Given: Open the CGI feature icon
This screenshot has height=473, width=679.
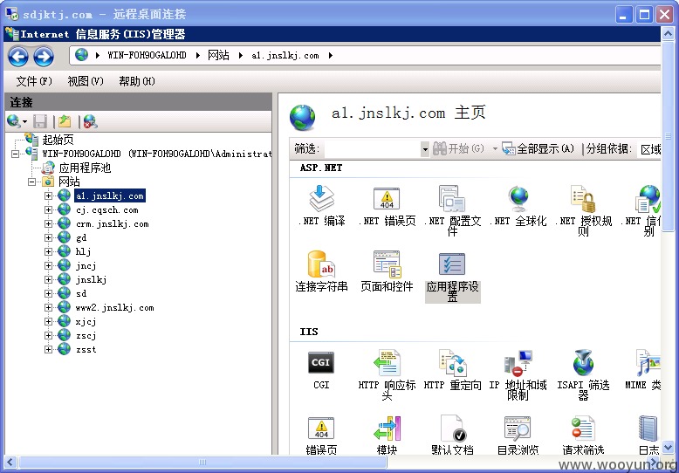Looking at the screenshot, I should (x=321, y=362).
